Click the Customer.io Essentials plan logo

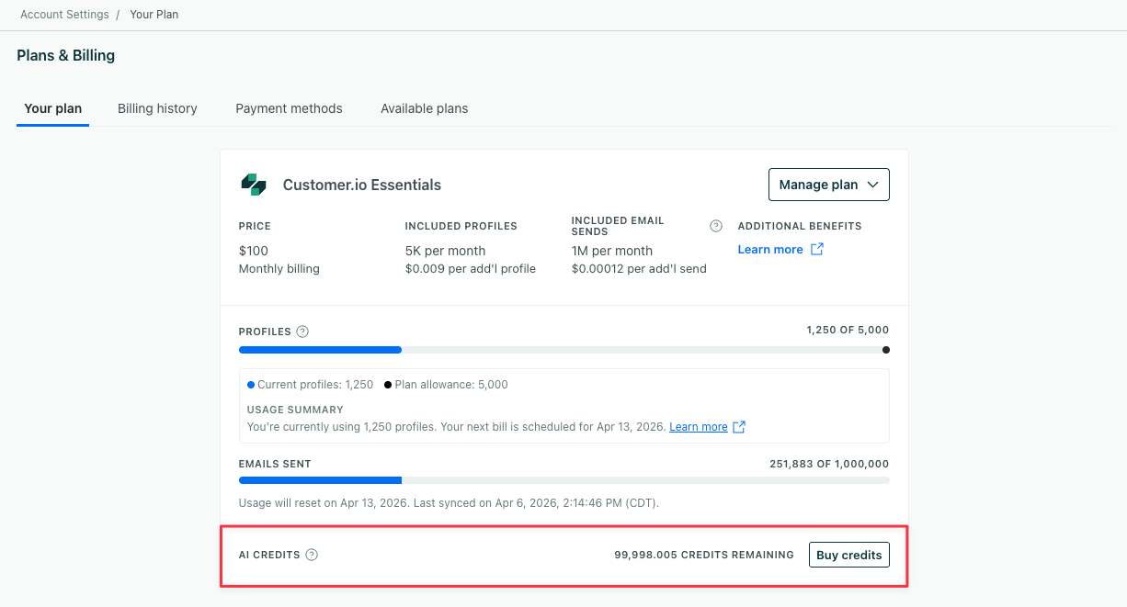point(254,184)
